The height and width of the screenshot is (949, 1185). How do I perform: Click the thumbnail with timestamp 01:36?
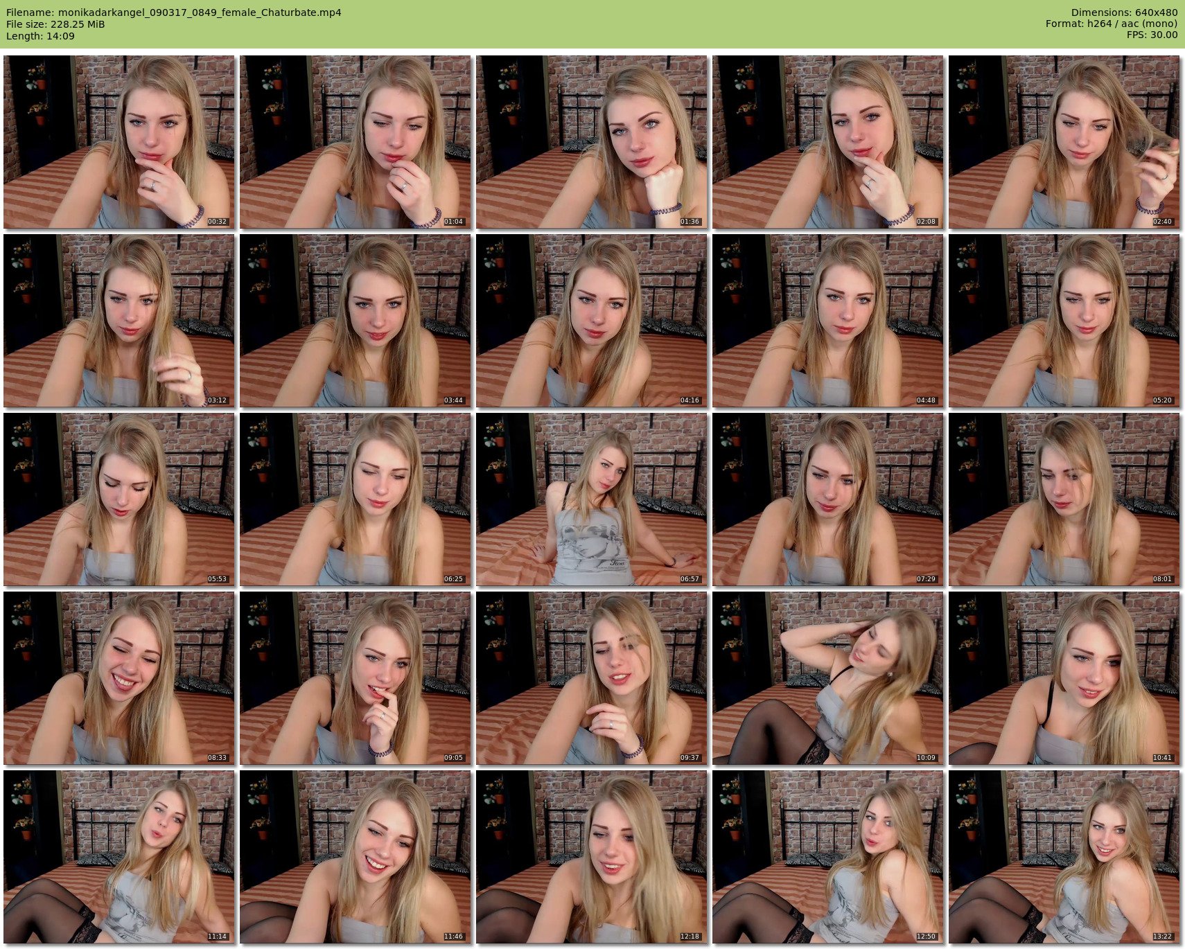[592, 142]
